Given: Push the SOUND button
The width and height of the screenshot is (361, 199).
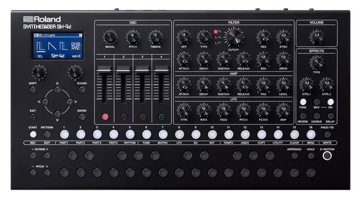Looking at the screenshot, I should click(x=82, y=90).
